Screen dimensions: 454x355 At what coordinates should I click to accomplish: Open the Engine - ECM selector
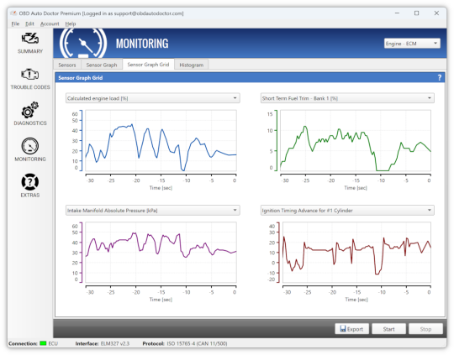(412, 44)
